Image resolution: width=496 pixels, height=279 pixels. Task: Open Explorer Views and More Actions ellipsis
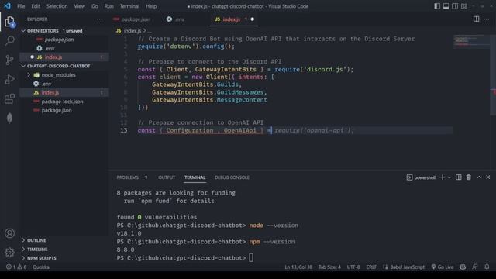100,19
